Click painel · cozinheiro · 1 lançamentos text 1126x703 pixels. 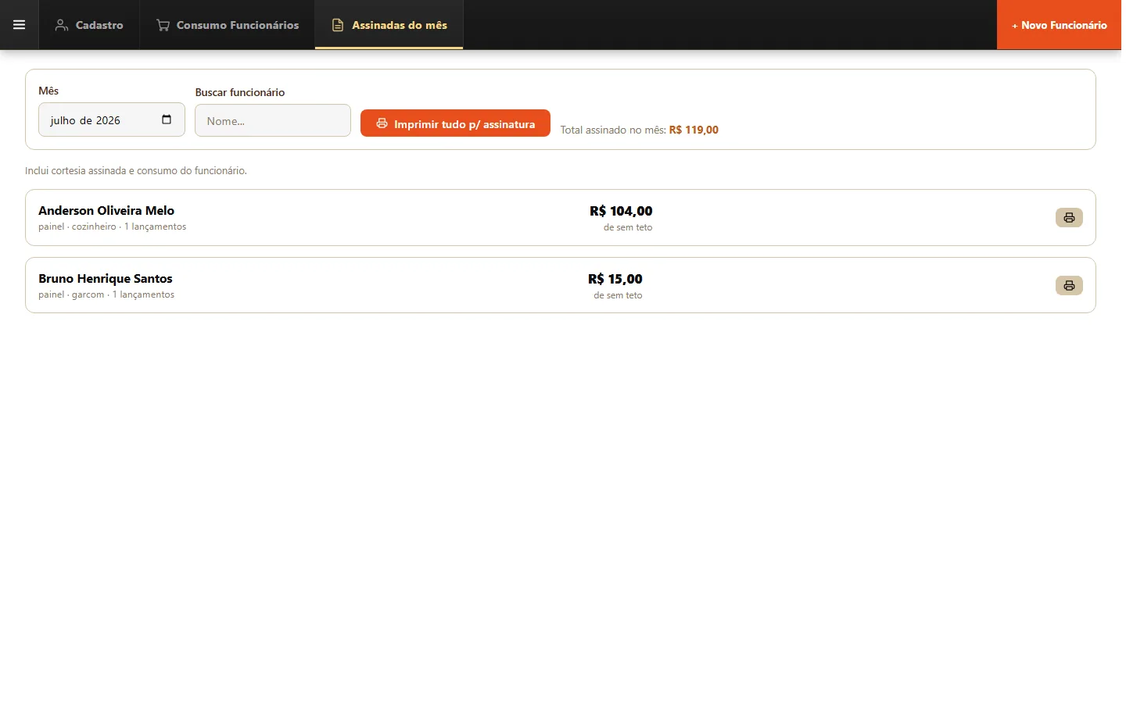[x=113, y=227]
